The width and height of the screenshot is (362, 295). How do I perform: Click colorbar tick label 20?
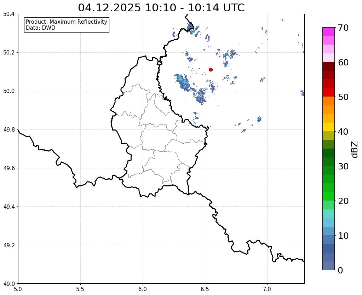343,201
